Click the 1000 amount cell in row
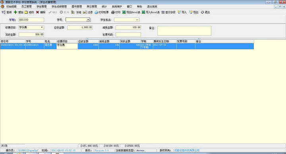The image size is (286, 154). [x=88, y=46]
